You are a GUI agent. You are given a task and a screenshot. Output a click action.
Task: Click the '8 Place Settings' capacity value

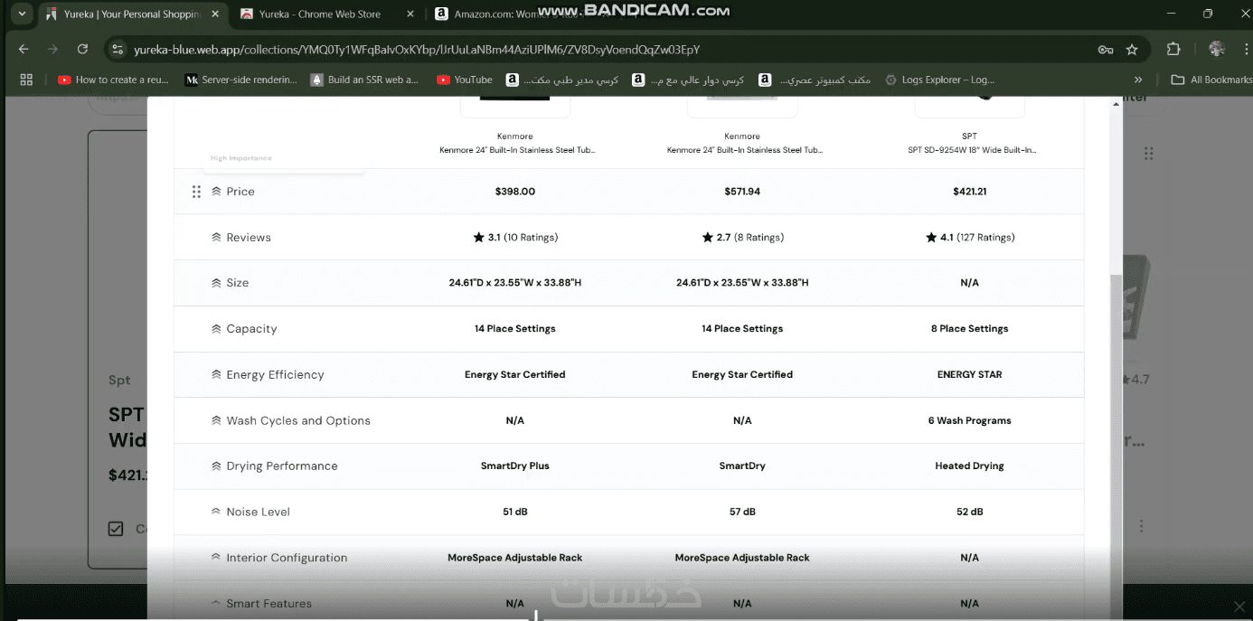tap(970, 329)
